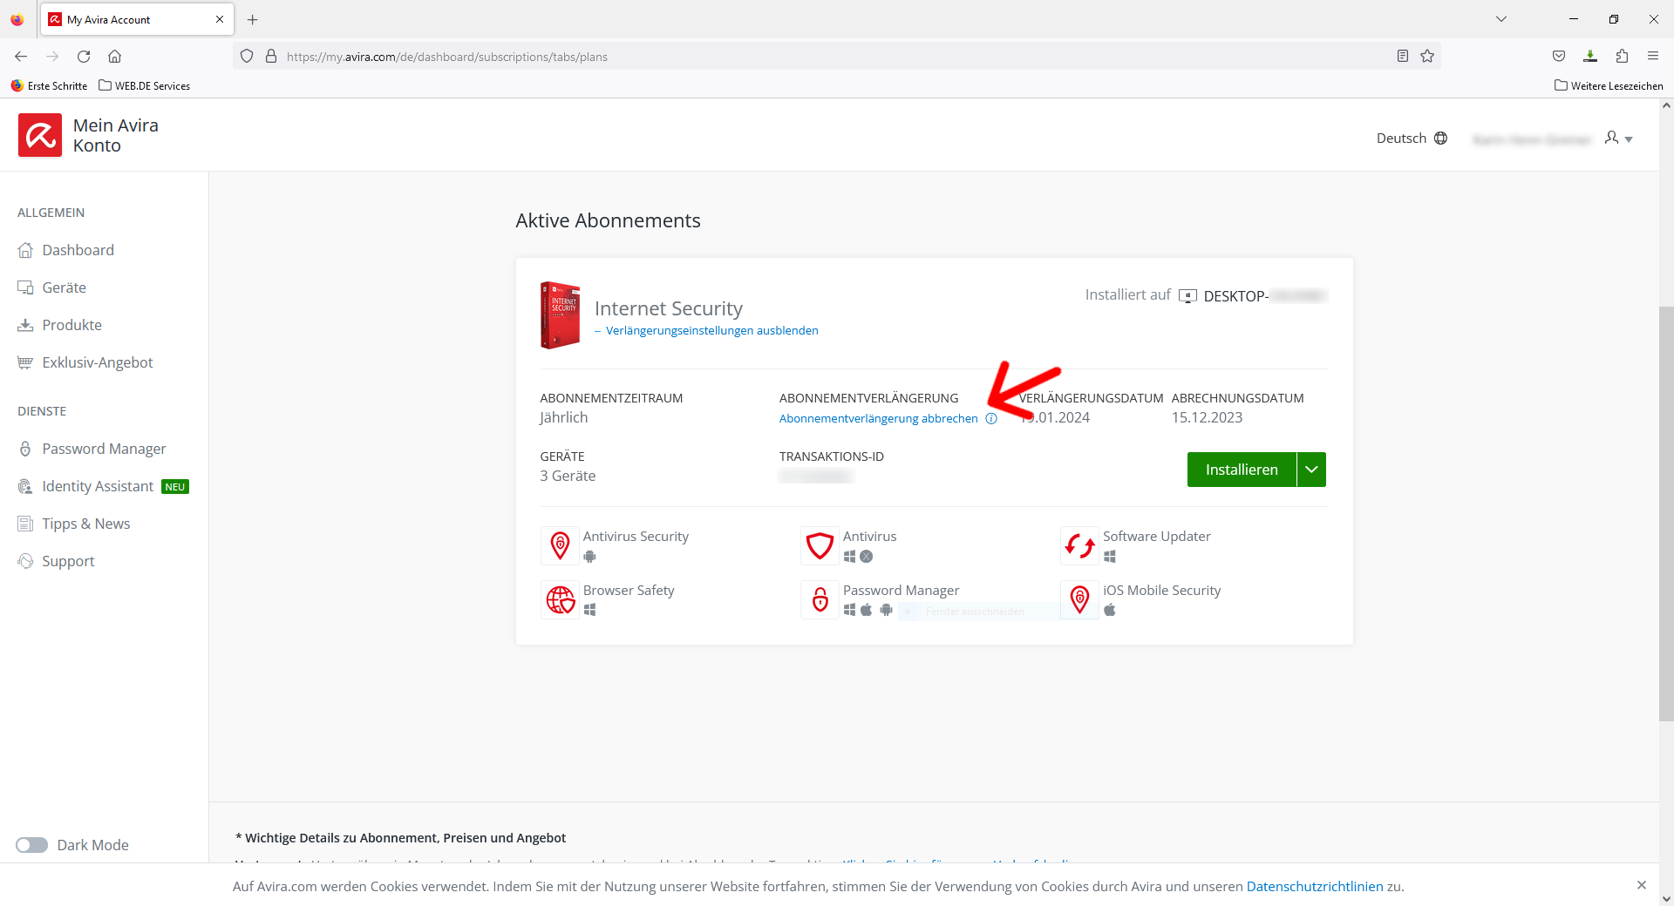Click Antivirus Security location icon
This screenshot has height=906, width=1674.
tap(560, 546)
